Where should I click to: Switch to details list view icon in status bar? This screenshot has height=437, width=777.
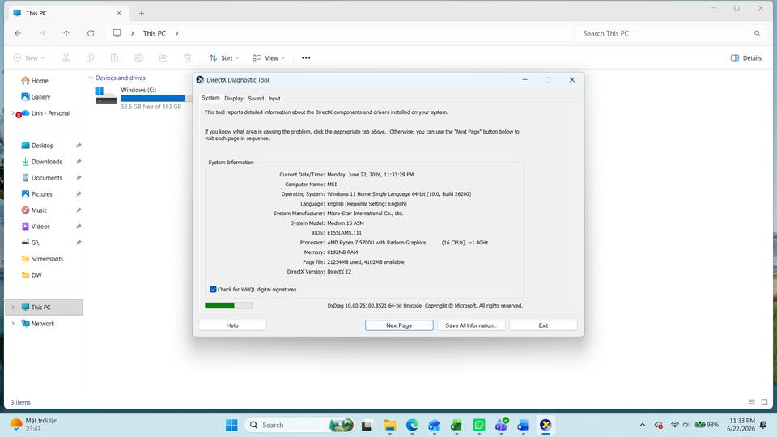click(752, 402)
